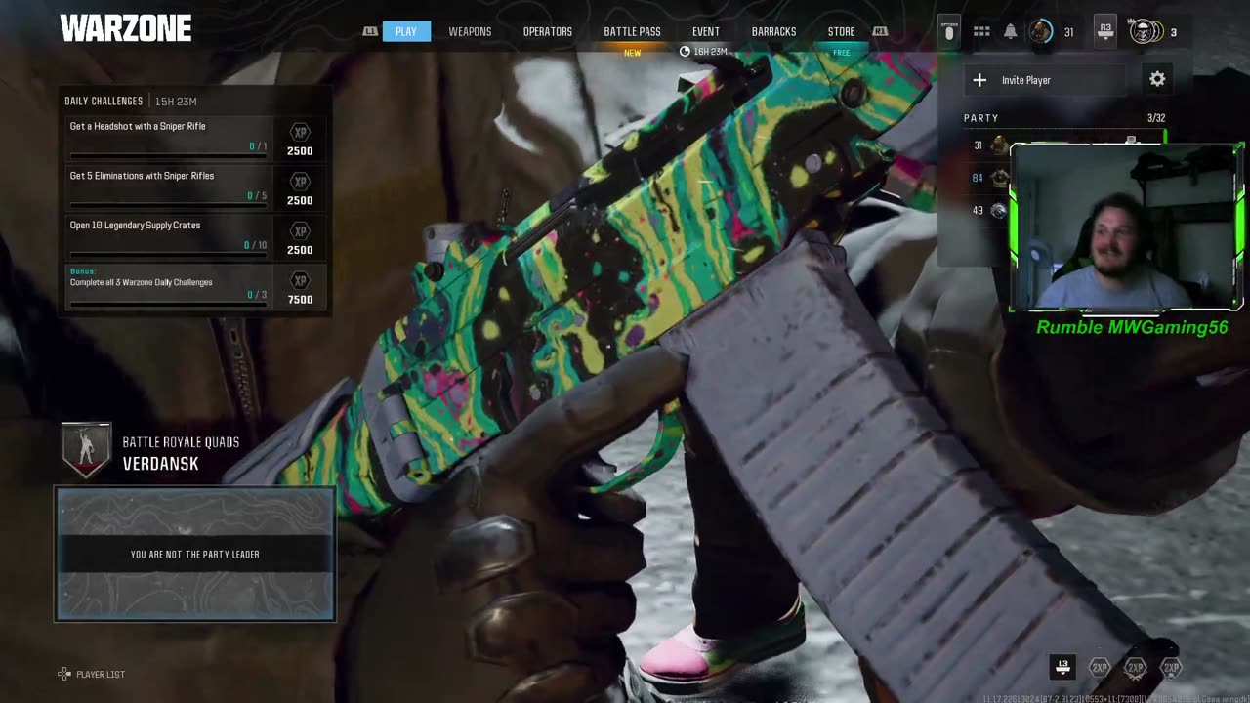Image resolution: width=1250 pixels, height=703 pixels.
Task: Open the Event tab
Action: click(706, 31)
